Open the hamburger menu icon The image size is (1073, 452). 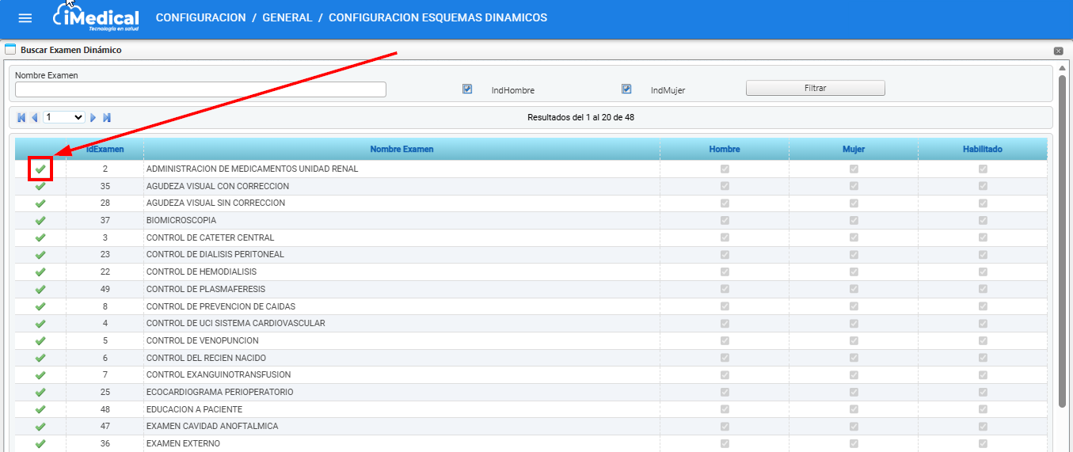pyautogui.click(x=25, y=18)
